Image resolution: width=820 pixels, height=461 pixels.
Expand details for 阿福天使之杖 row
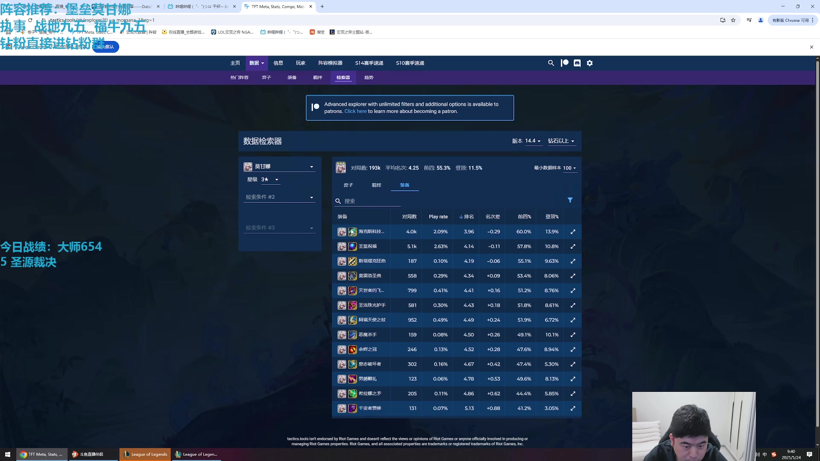tap(573, 320)
